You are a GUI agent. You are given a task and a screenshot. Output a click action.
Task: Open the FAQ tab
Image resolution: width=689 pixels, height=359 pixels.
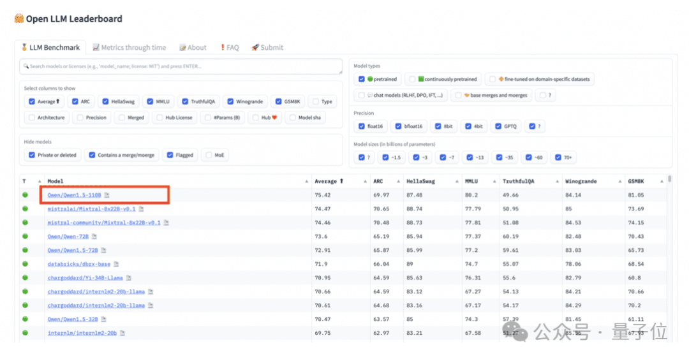[229, 47]
